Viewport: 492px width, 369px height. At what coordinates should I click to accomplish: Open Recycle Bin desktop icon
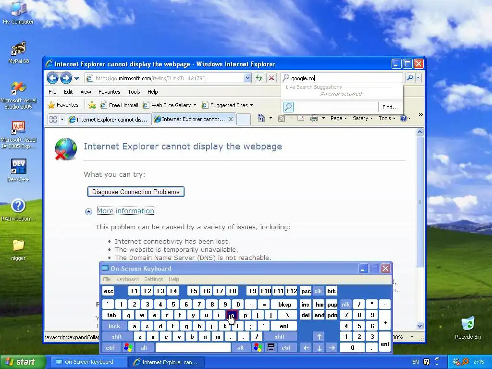(468, 328)
